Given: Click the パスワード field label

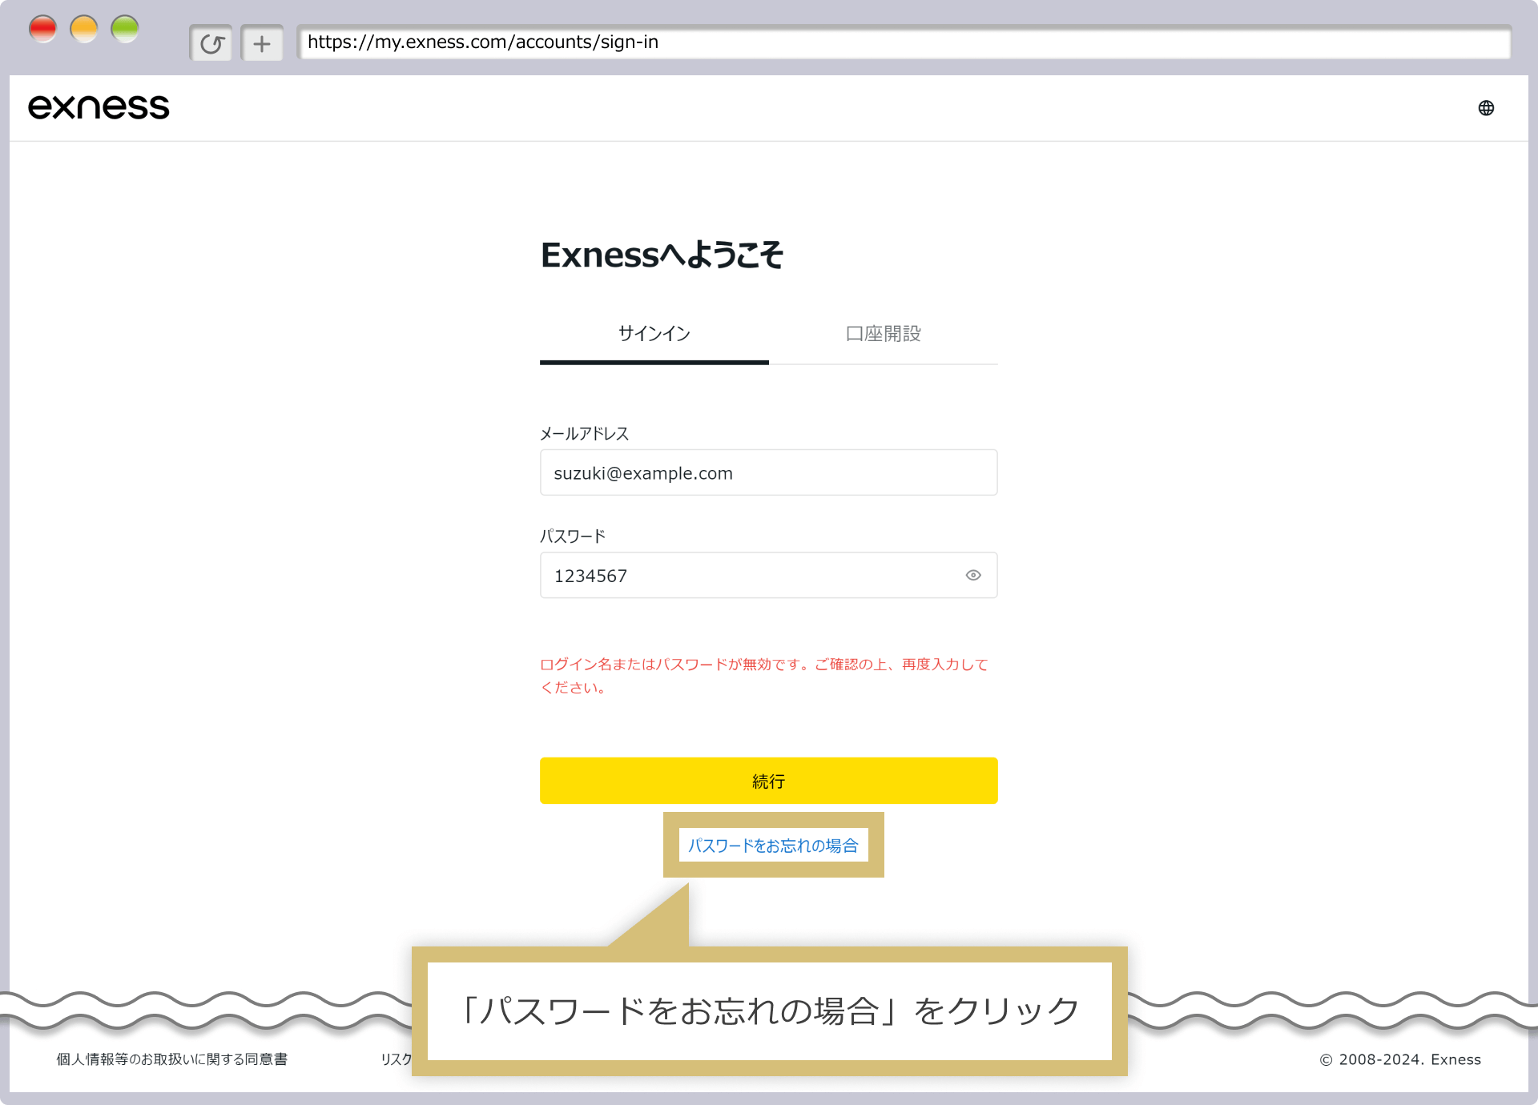Looking at the screenshot, I should point(573,536).
